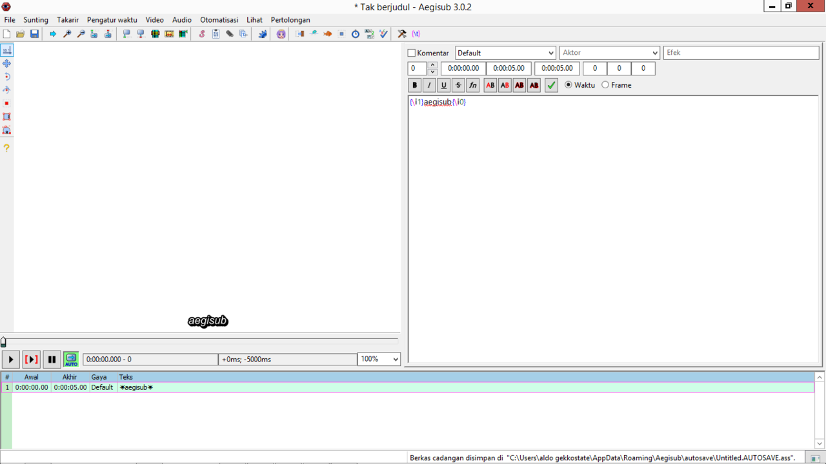The height and width of the screenshot is (464, 826).
Task: Open the Kanji Timer icon
Action: tap(370, 34)
